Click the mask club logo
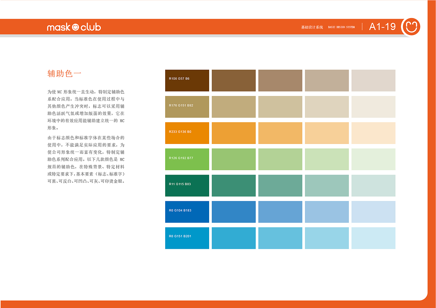 74,27
